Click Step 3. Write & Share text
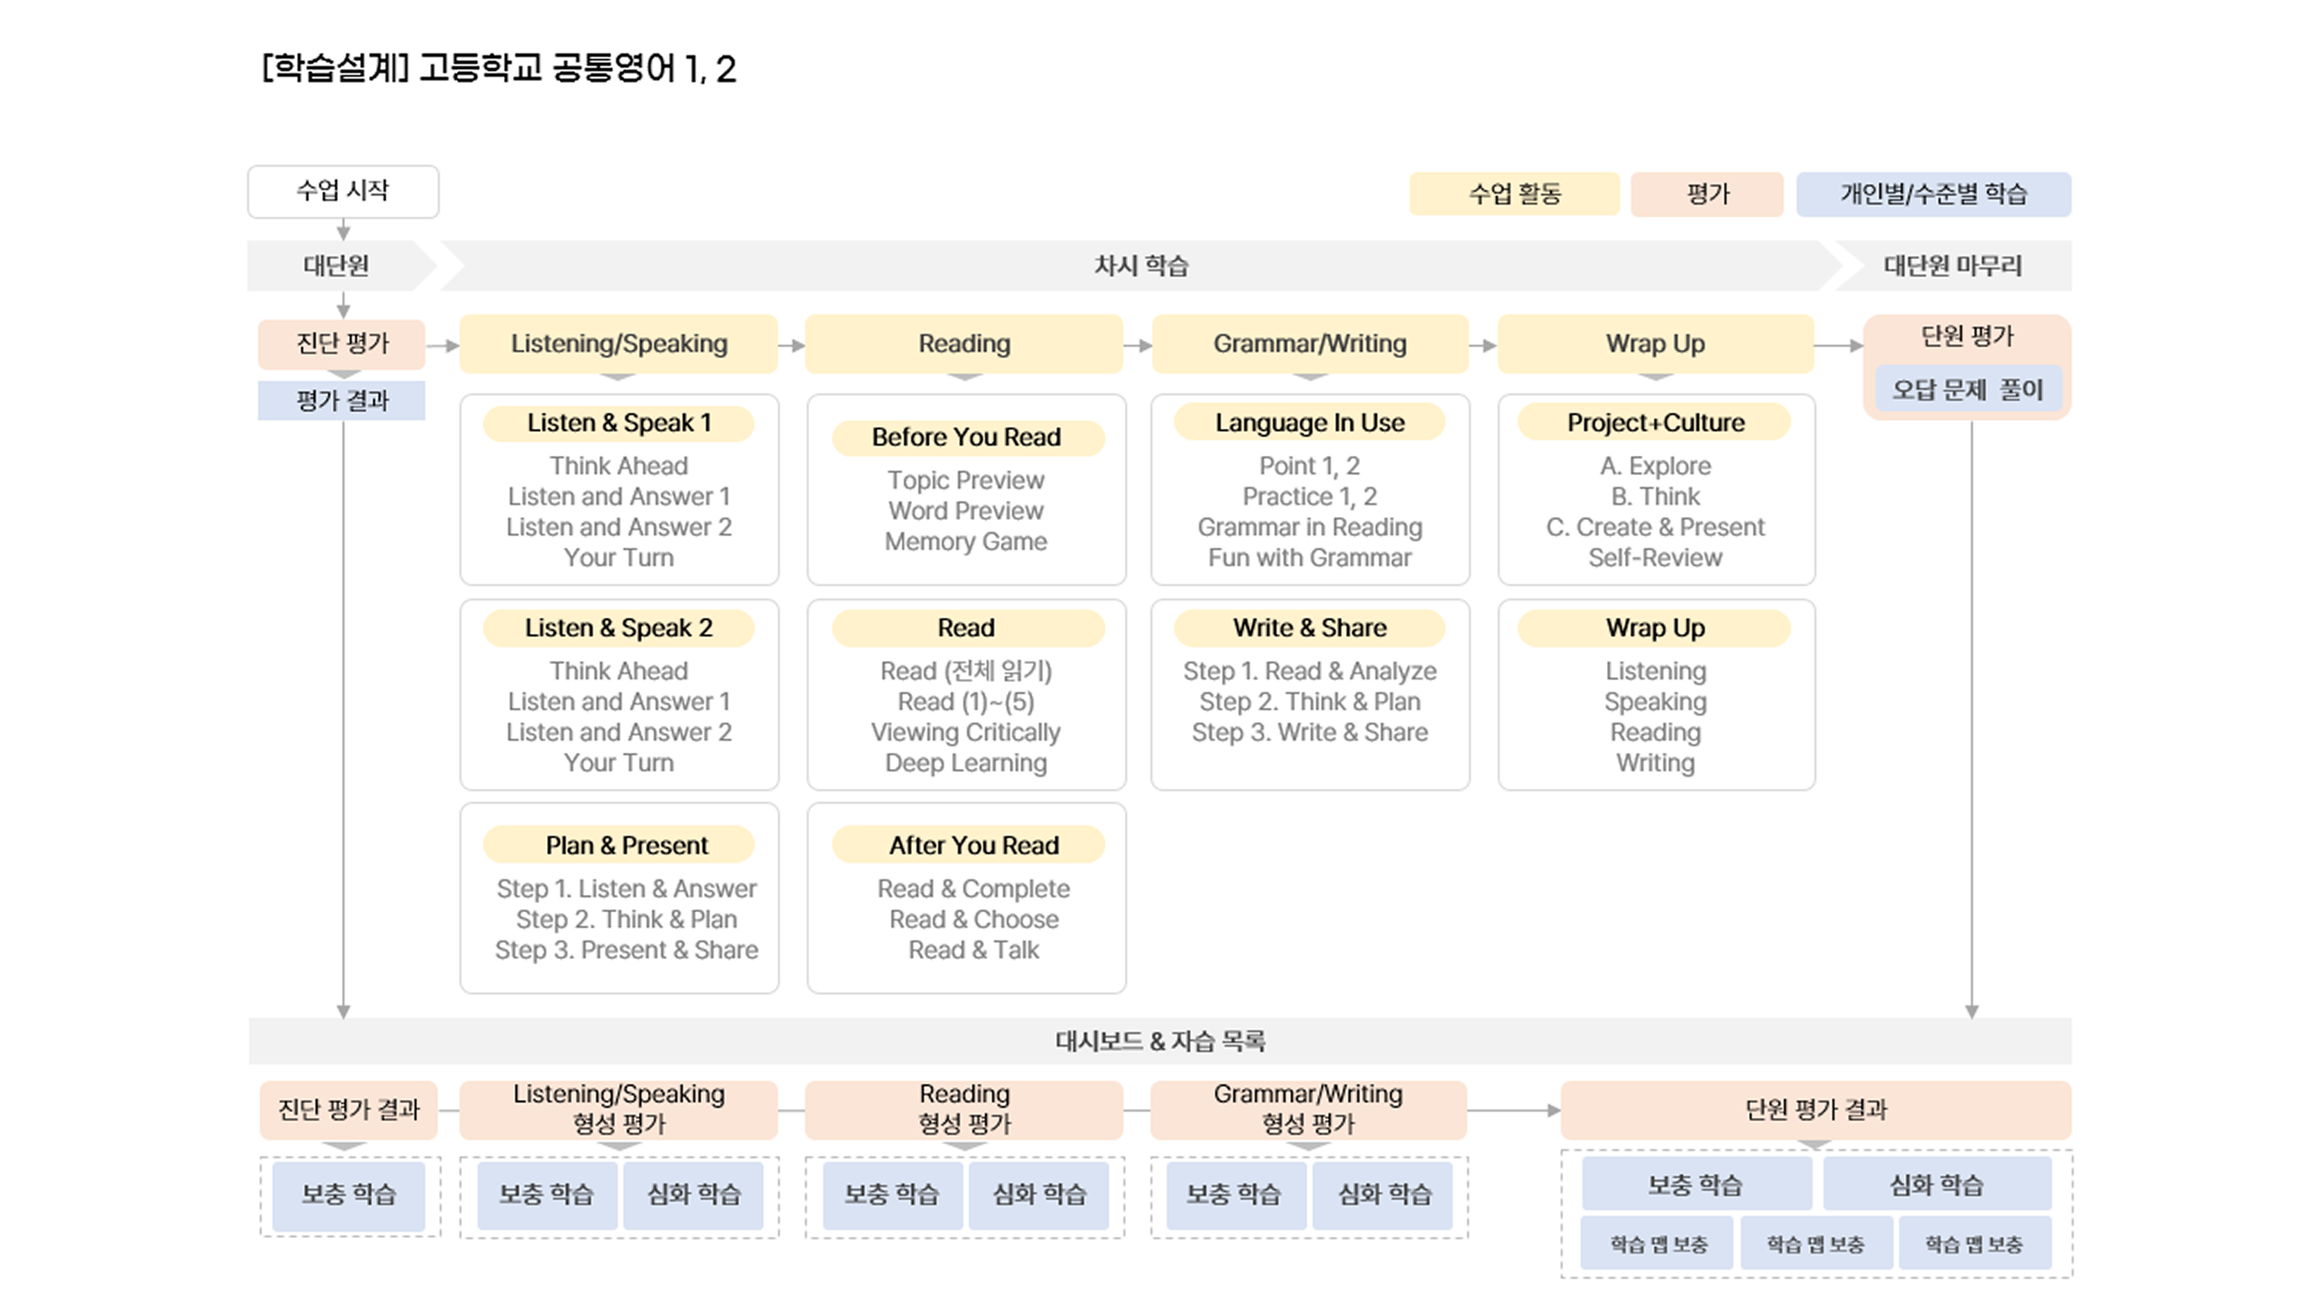 point(1310,733)
